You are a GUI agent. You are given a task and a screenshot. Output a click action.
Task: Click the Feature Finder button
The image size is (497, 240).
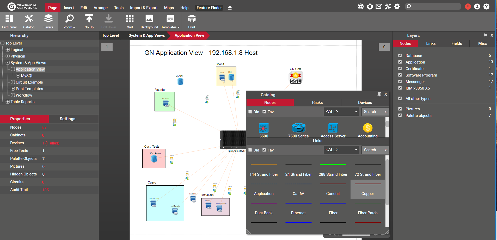pos(209,8)
